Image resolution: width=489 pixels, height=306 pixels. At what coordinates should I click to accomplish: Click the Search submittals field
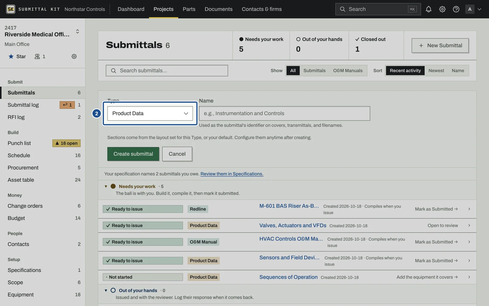[167, 71]
